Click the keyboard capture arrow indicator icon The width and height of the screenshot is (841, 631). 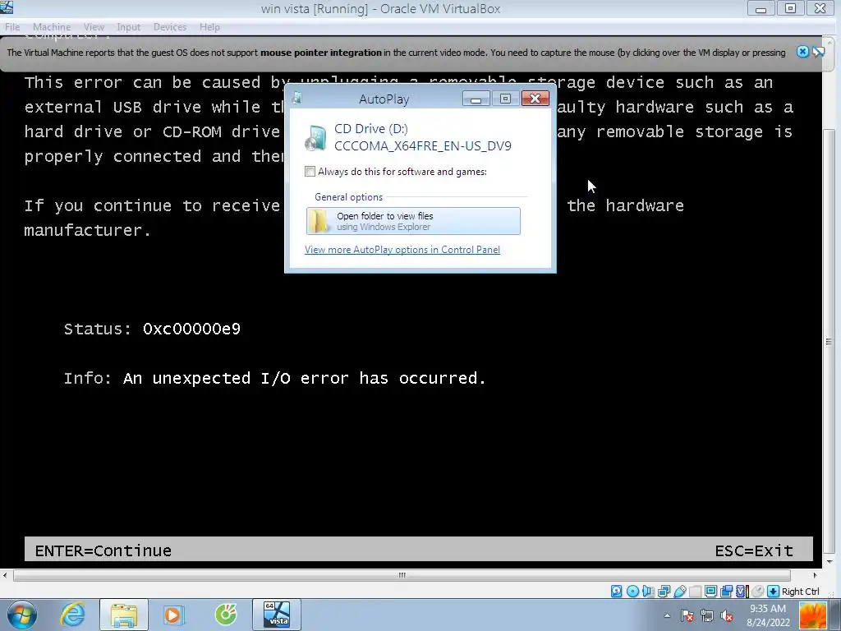coord(773,592)
